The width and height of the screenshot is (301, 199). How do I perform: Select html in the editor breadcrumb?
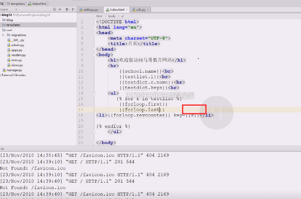click(x=99, y=16)
